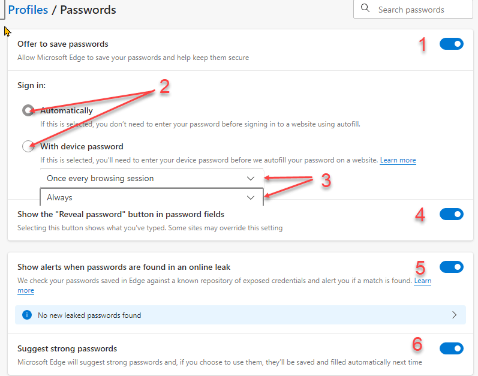478x376 pixels.
Task: Click the blue info icon beside leaked passwords
Action: 27,315
